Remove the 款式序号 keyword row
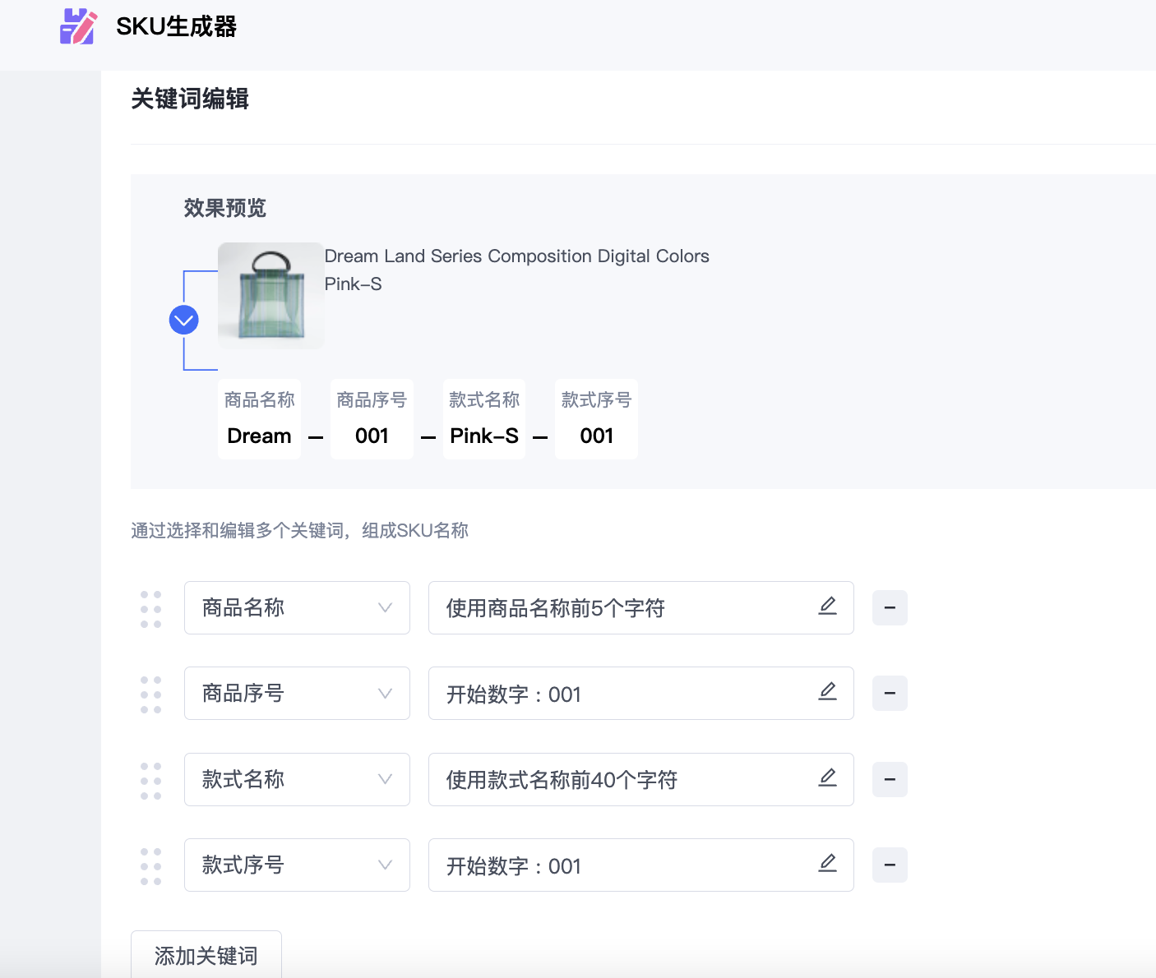 (x=890, y=865)
